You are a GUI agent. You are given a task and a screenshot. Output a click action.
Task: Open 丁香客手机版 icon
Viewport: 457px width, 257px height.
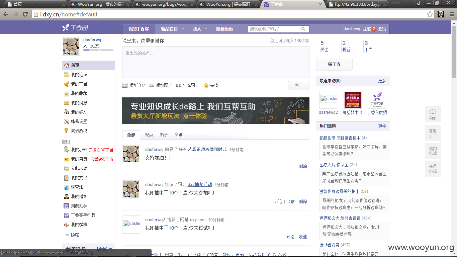(67, 215)
